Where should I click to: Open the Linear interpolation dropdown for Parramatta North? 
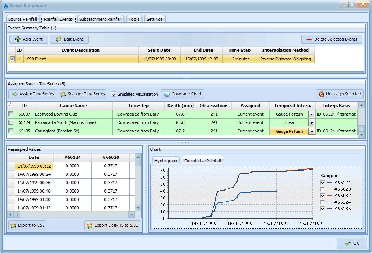pyautogui.click(x=311, y=123)
